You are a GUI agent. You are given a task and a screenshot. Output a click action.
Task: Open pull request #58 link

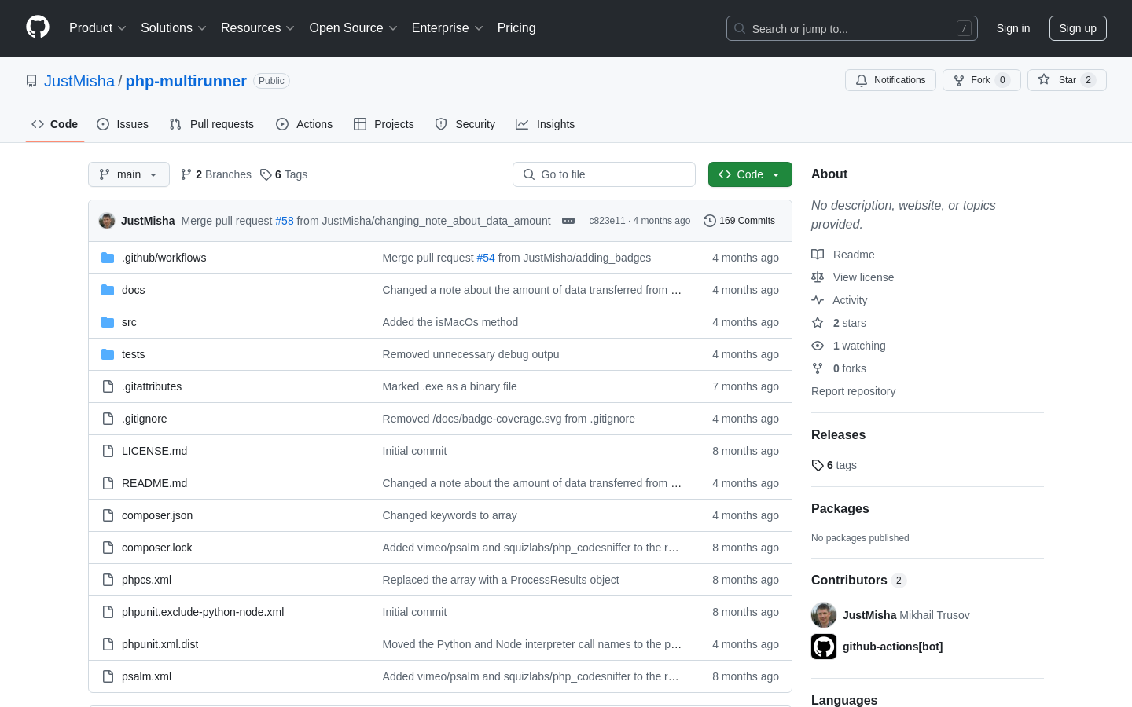click(x=285, y=221)
